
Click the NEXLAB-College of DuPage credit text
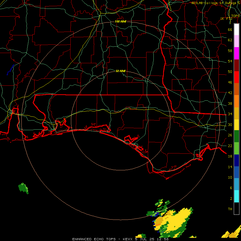coord(216,3)
